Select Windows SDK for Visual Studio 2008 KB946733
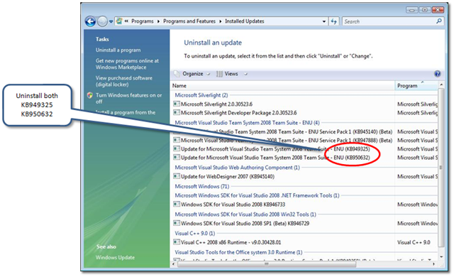454x277 pixels. (233, 205)
